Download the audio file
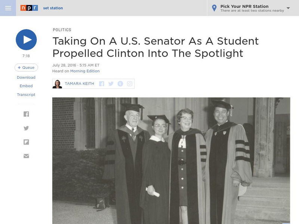 (26, 77)
